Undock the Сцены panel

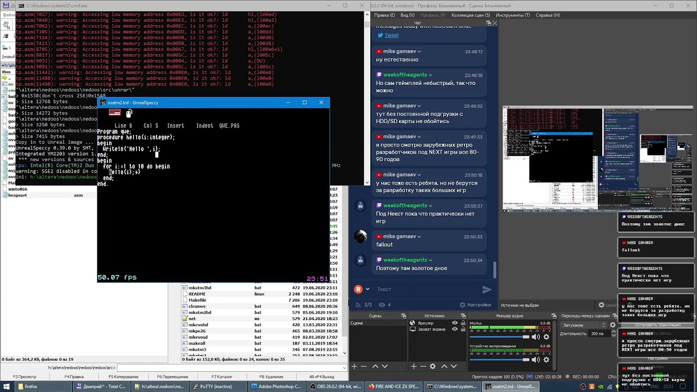click(x=403, y=316)
